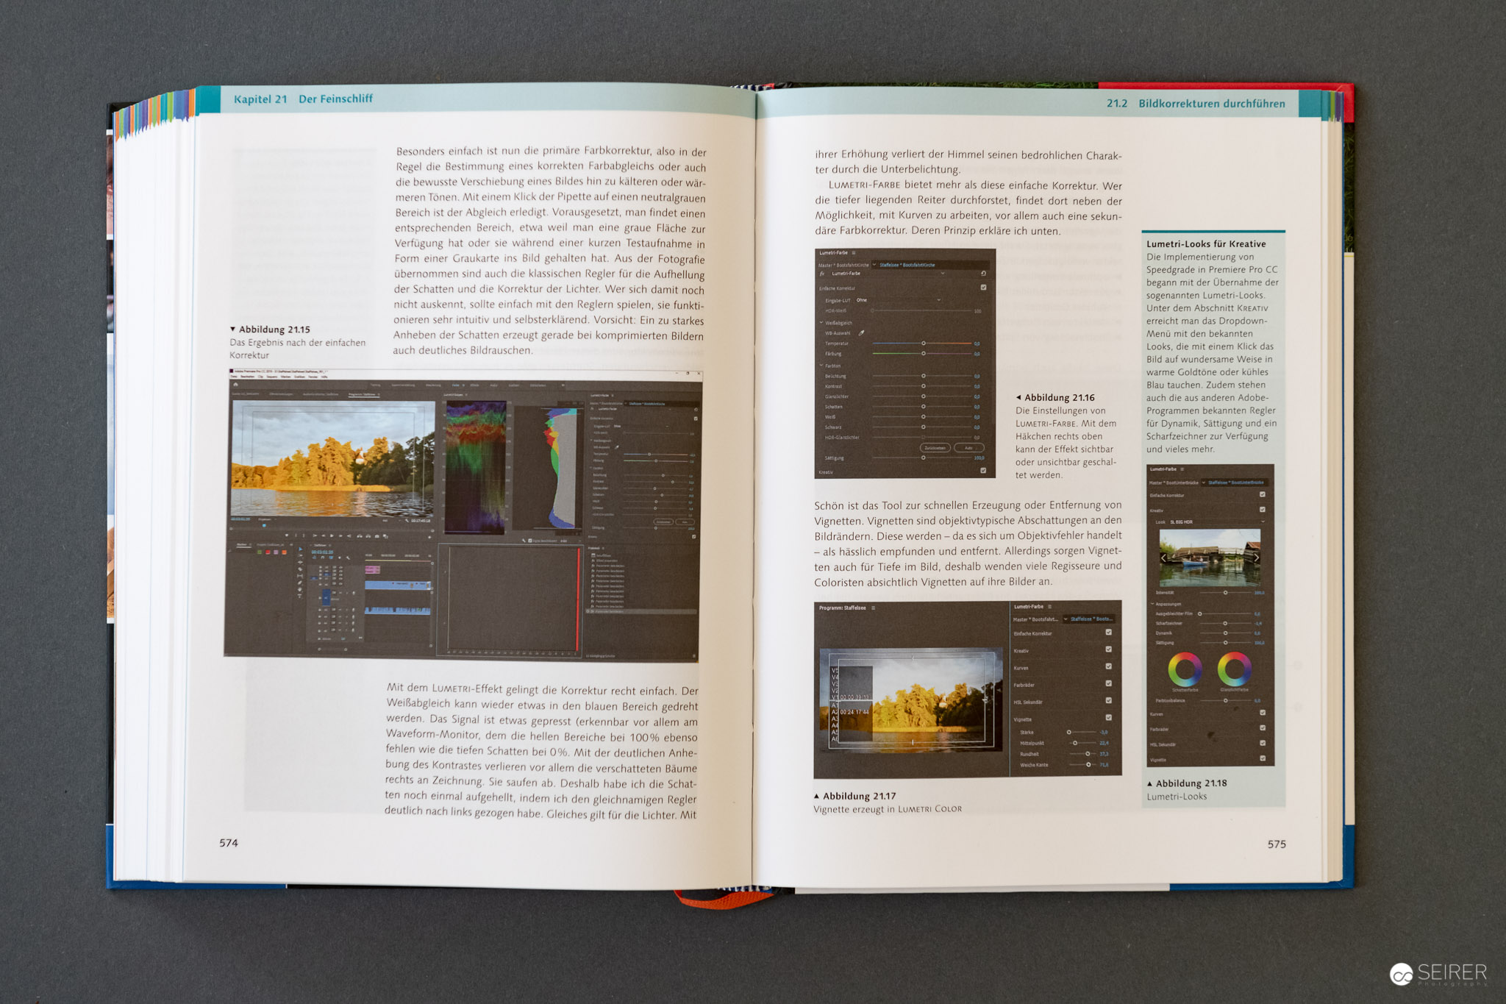Click the Kontrast slider handle
1506x1004 pixels.
(924, 386)
